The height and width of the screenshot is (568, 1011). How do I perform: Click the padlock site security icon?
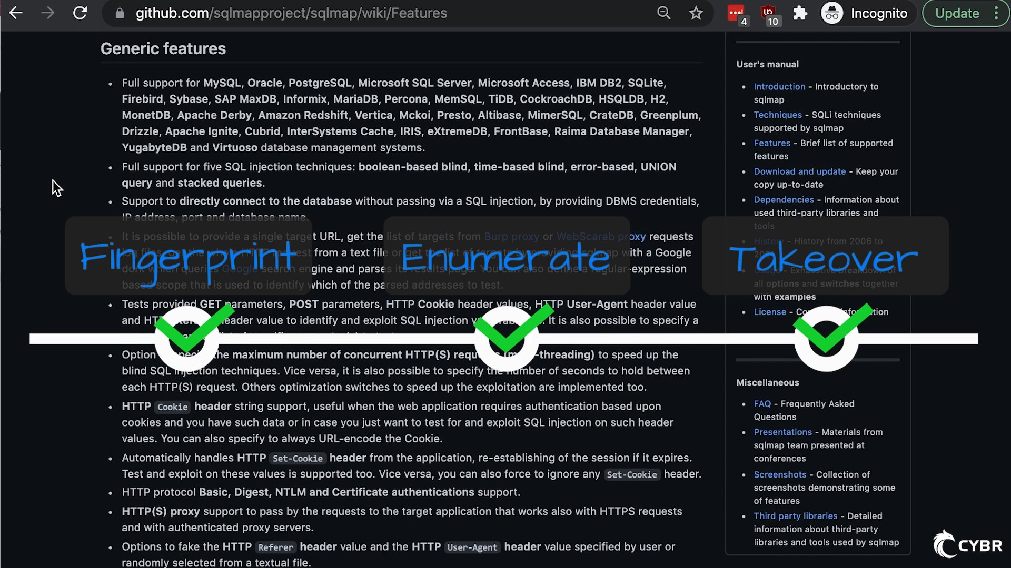pyautogui.click(x=120, y=14)
